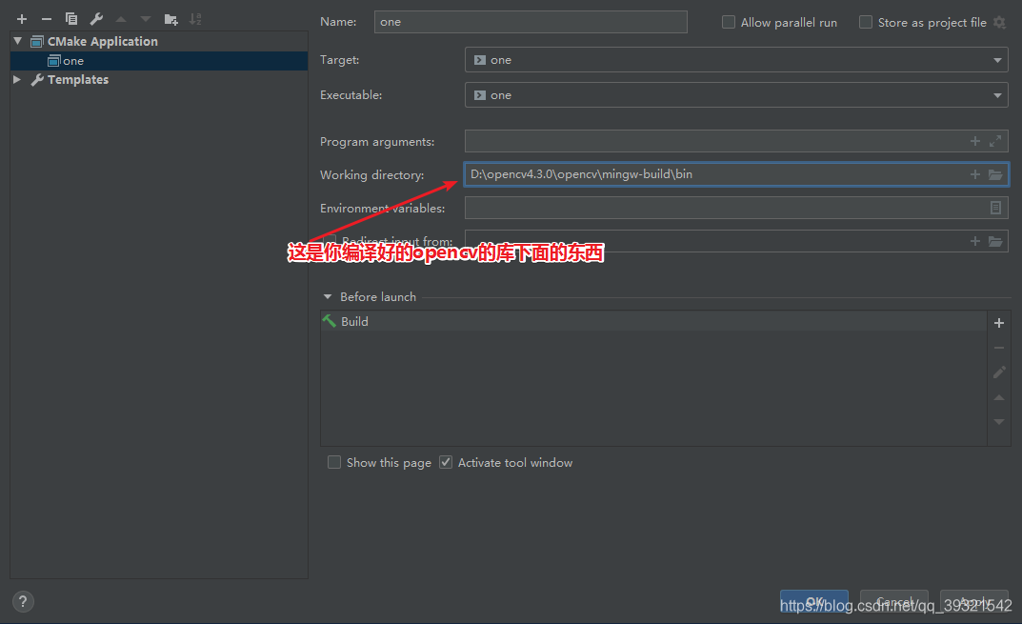Remove selected configuration with minus icon
Screen dimensions: 1022x624
[x=47, y=19]
